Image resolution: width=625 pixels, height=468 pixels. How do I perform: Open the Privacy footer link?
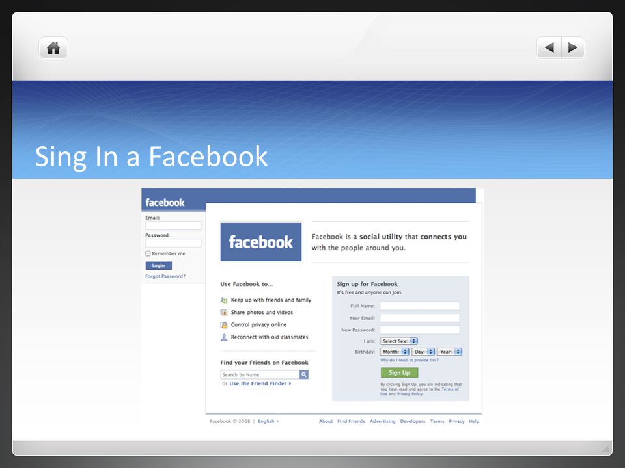coord(456,421)
